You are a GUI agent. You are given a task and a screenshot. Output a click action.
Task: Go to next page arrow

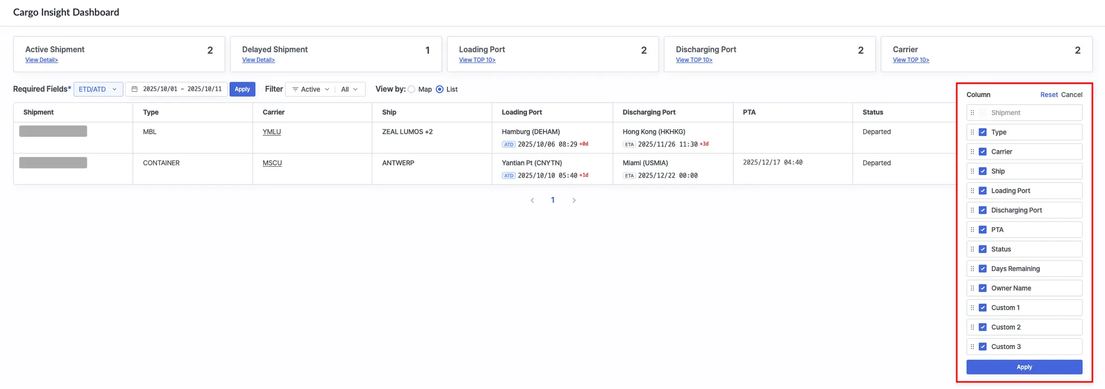(574, 200)
